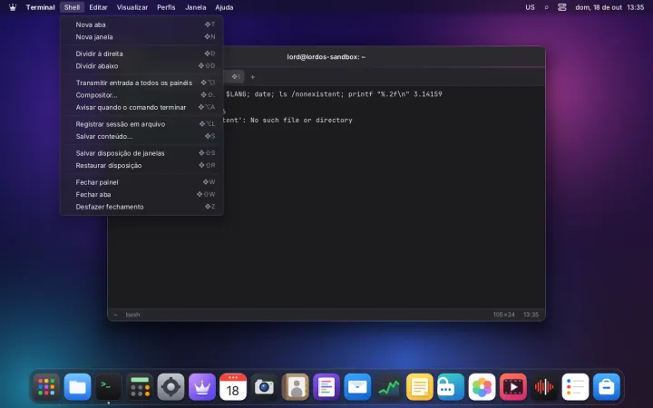
Task: Open the green stock chart monitor icon
Action: click(x=388, y=387)
